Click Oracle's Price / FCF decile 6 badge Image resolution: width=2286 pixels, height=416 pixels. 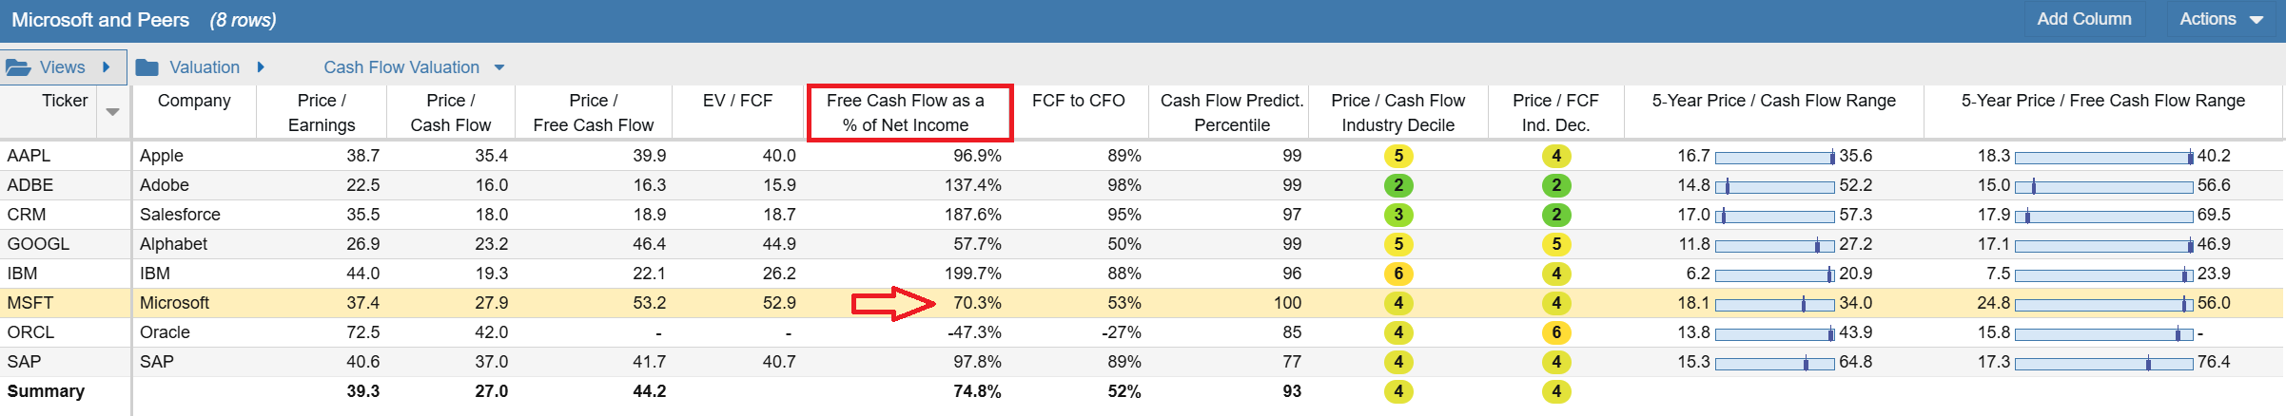click(1556, 332)
